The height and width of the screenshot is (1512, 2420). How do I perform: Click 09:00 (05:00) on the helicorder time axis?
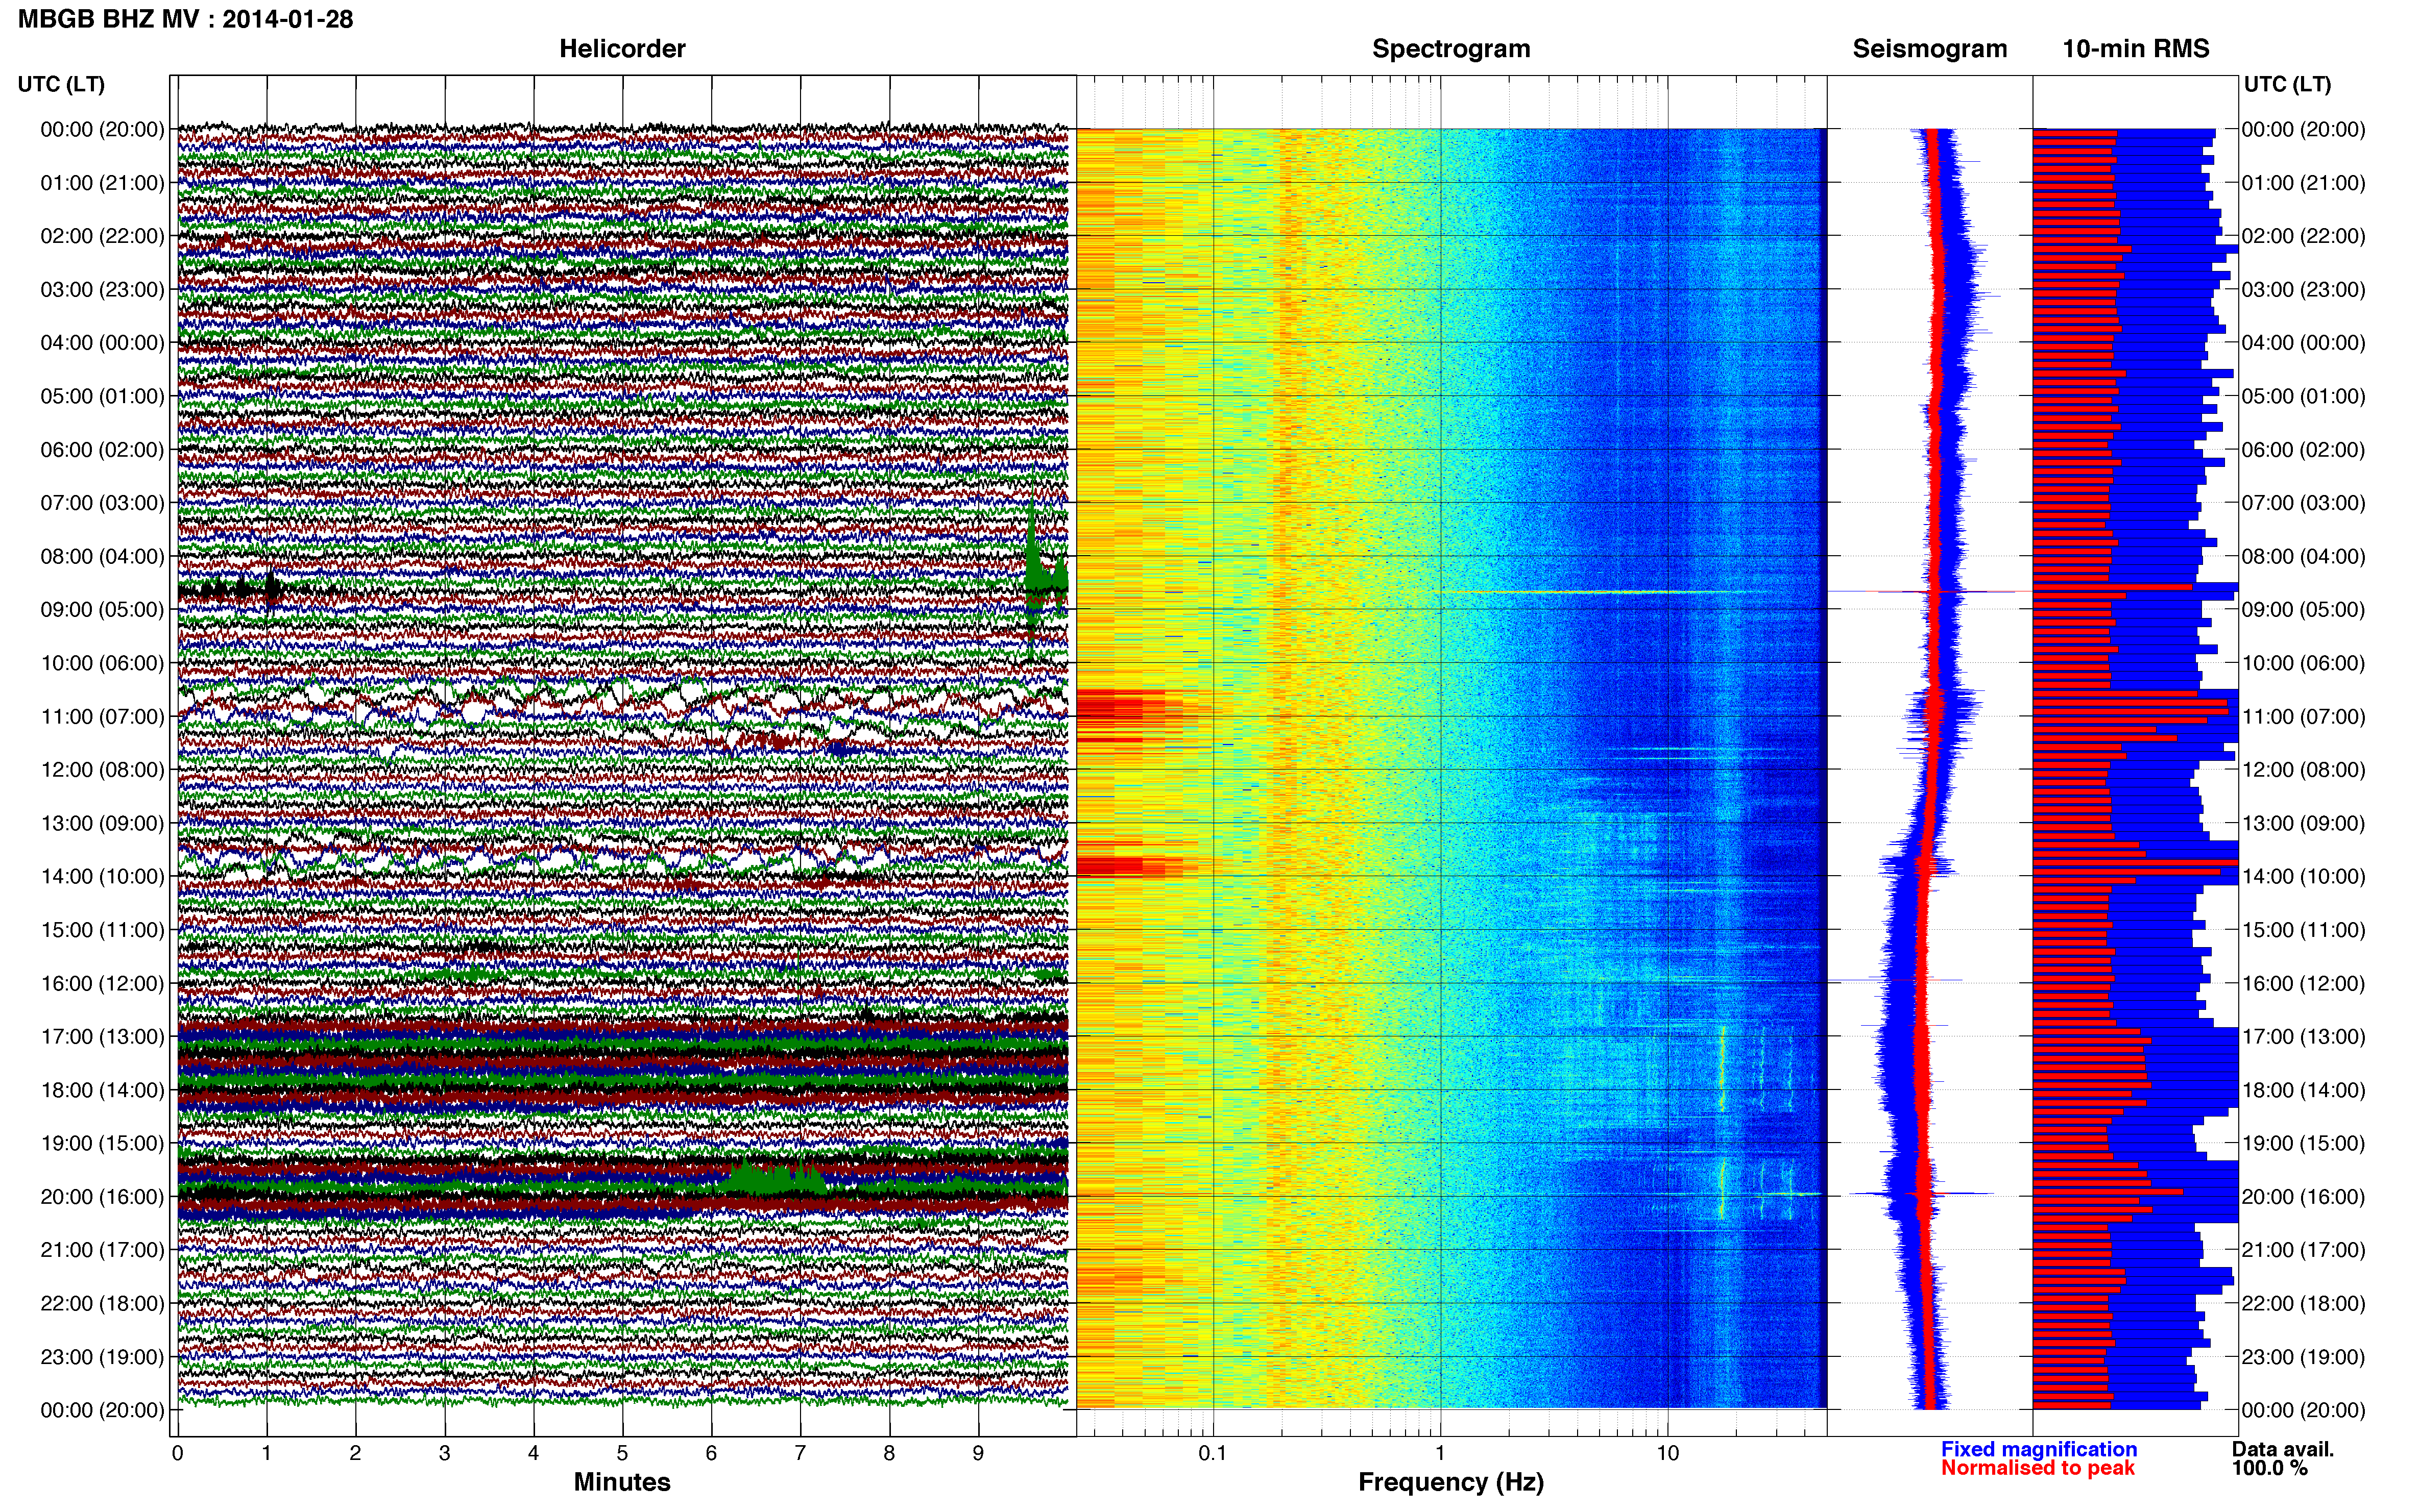(x=102, y=610)
